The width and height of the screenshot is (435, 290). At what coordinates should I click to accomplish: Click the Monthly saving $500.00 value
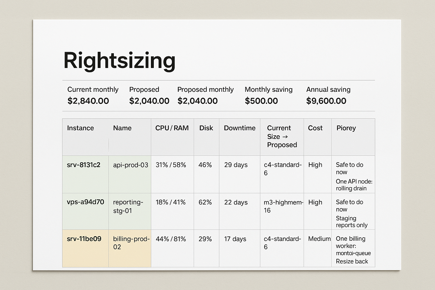[x=261, y=101]
